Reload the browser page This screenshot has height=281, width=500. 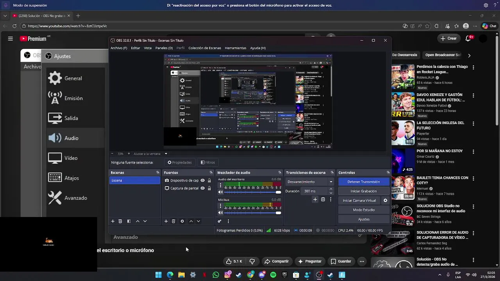click(14, 26)
